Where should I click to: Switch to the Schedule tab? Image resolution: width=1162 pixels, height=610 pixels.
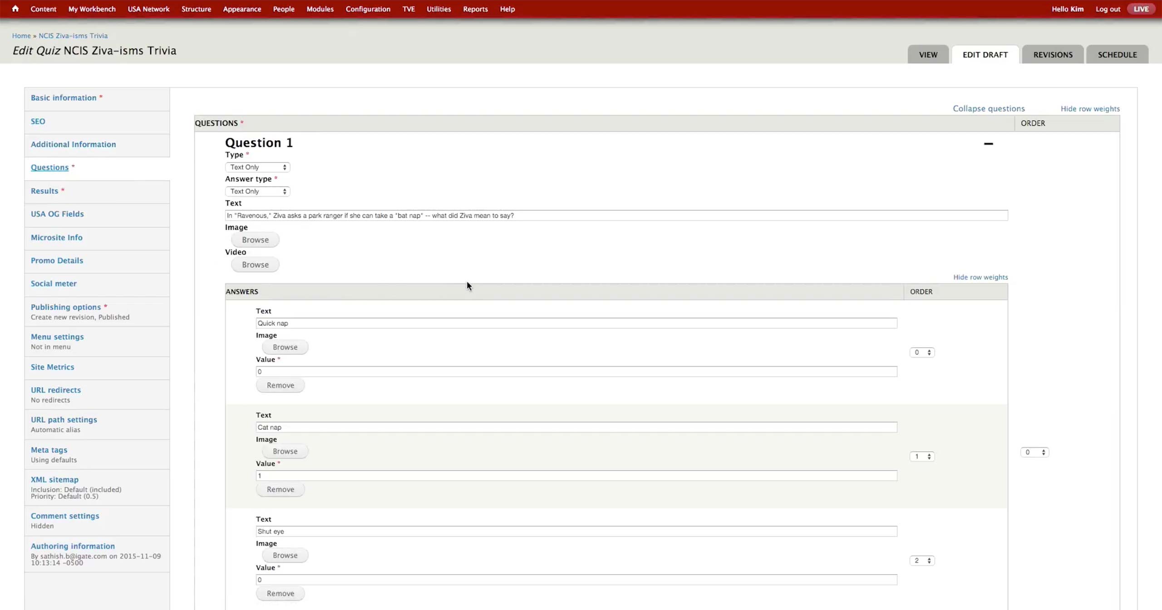click(1117, 54)
